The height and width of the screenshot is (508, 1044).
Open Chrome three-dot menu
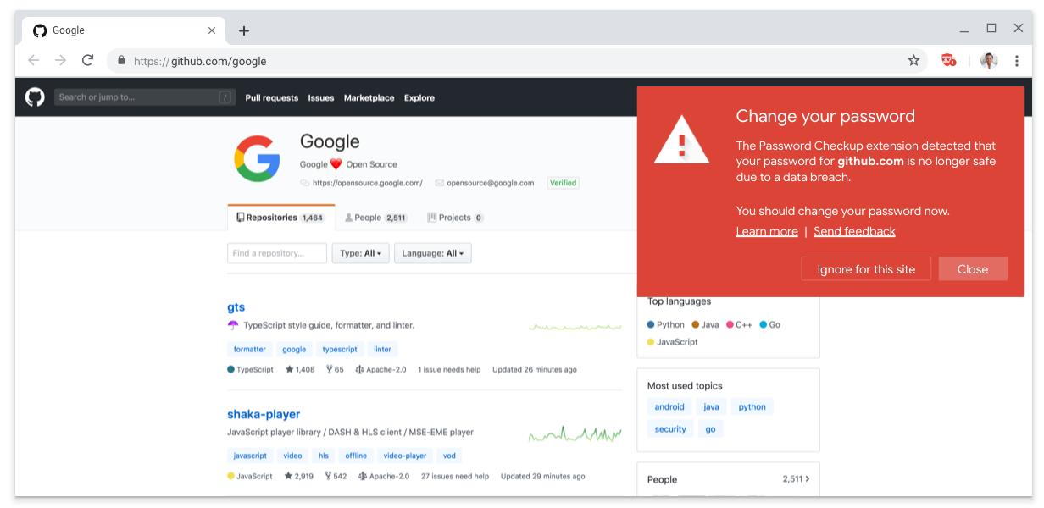coord(1016,61)
